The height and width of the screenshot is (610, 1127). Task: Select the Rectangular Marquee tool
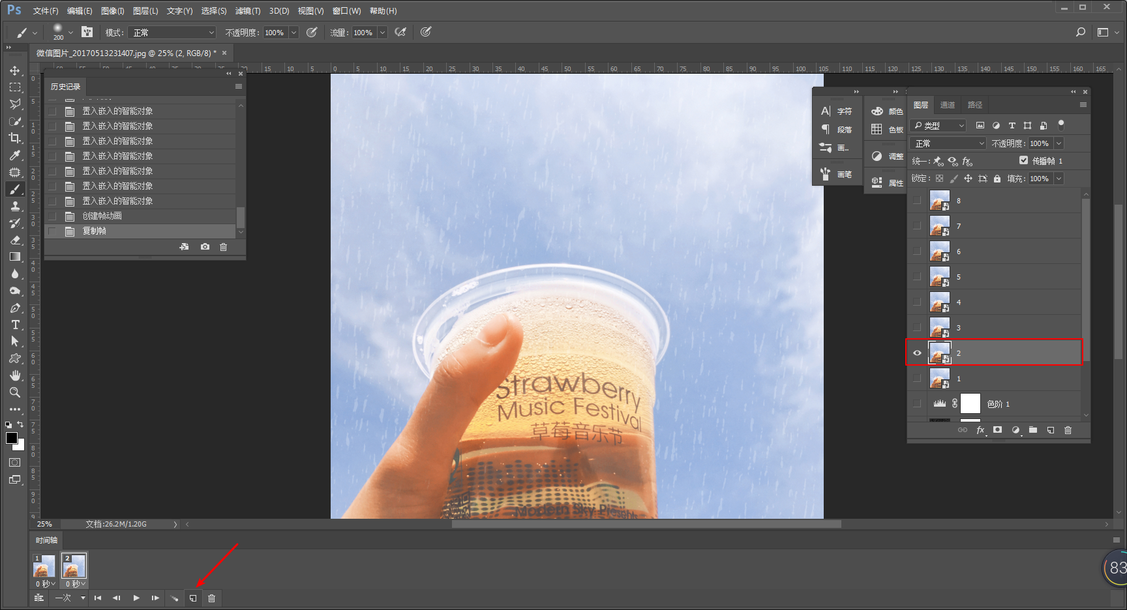[15, 87]
